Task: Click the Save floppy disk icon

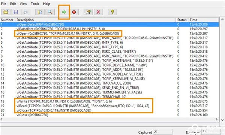Action: (16, 12)
